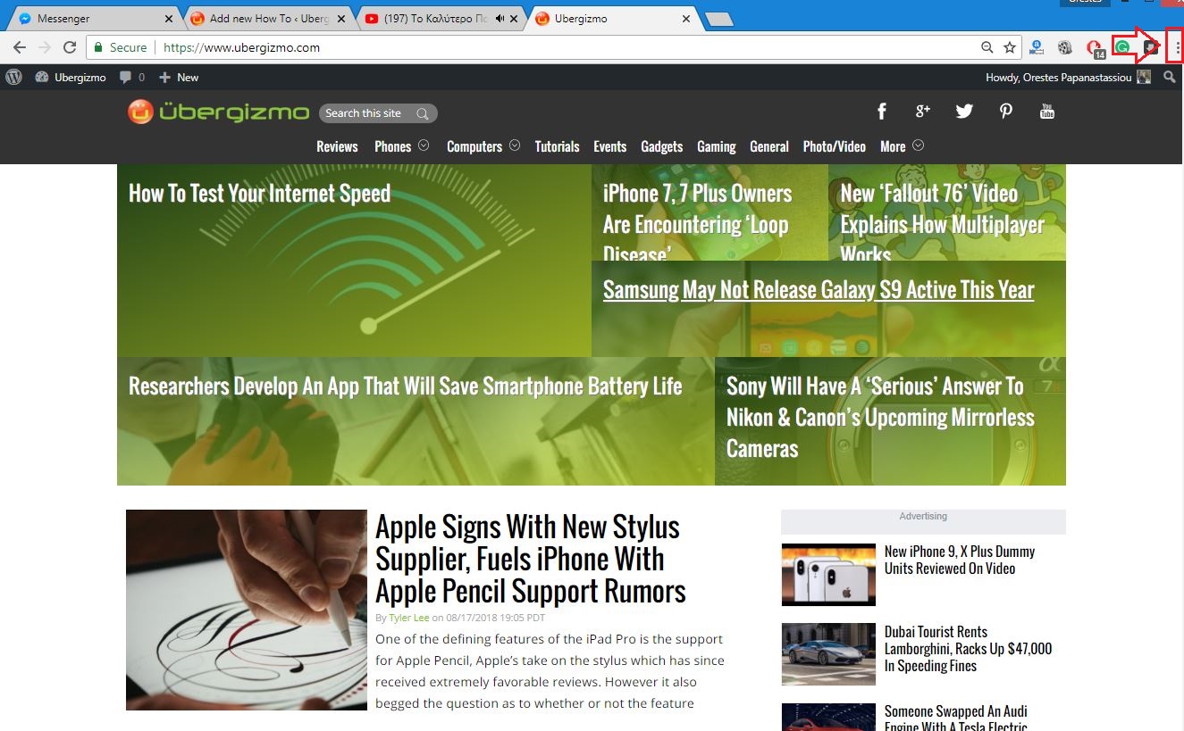The height and width of the screenshot is (731, 1184).
Task: Open the Gaming menu item
Action: (x=717, y=146)
